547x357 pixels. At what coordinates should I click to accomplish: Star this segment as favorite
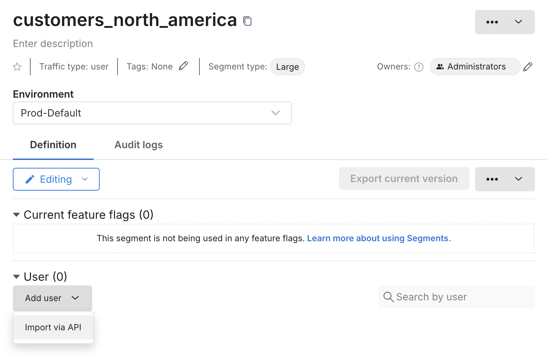tap(17, 67)
